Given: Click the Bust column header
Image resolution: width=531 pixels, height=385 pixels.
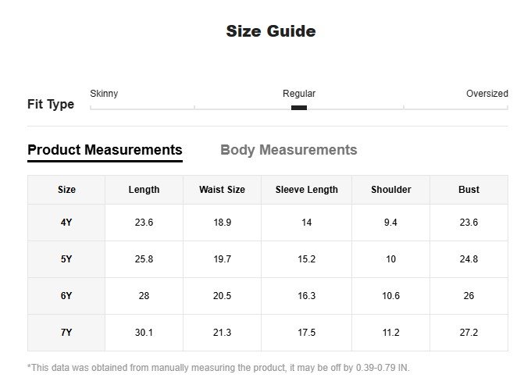Looking at the screenshot, I should click(469, 190).
